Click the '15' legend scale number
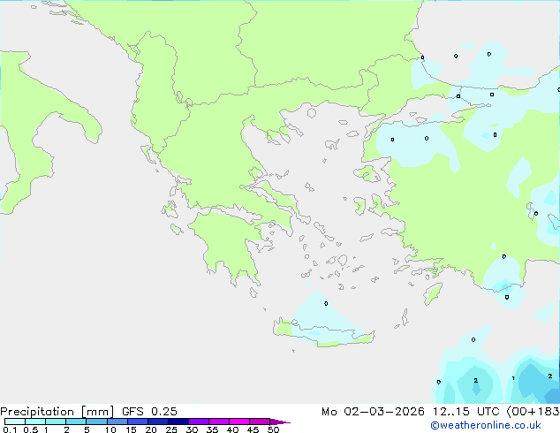This screenshot has height=433, width=560. [x=131, y=429]
